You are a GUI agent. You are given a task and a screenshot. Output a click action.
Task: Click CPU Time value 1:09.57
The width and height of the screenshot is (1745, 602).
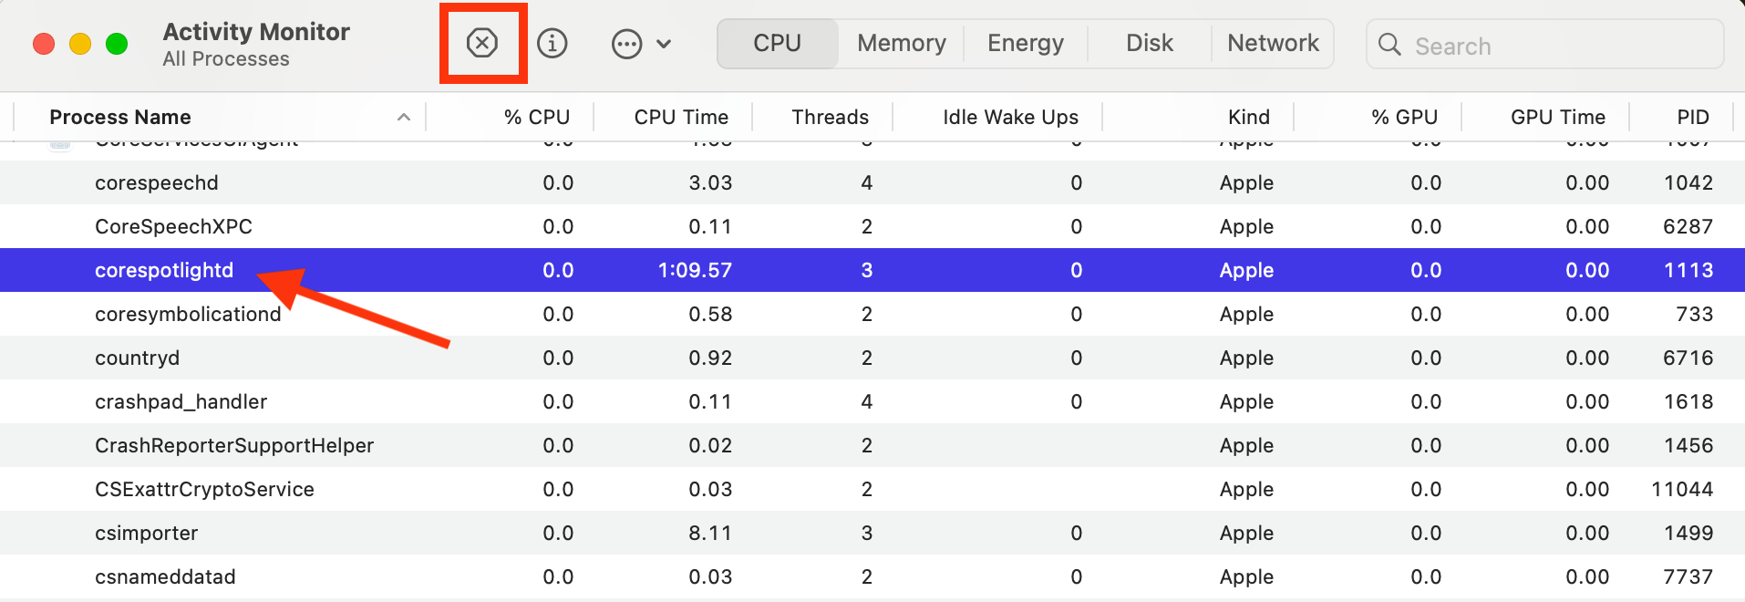pos(695,270)
